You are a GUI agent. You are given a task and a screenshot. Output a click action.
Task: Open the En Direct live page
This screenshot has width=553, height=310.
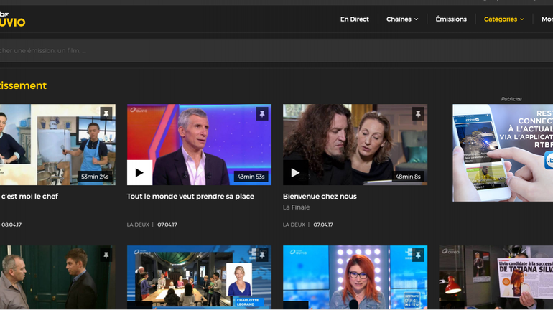coord(354,19)
